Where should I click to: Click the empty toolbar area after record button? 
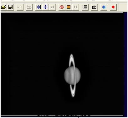click(x=123, y=7)
